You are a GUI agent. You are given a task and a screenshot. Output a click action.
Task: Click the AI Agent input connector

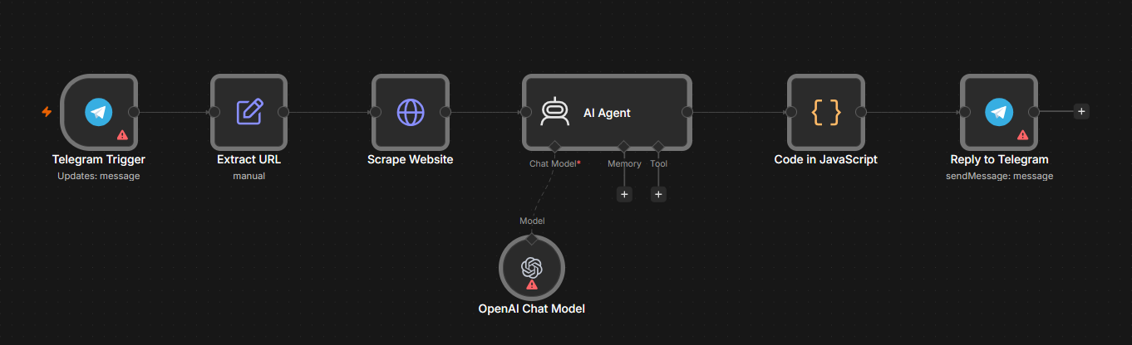(x=525, y=112)
